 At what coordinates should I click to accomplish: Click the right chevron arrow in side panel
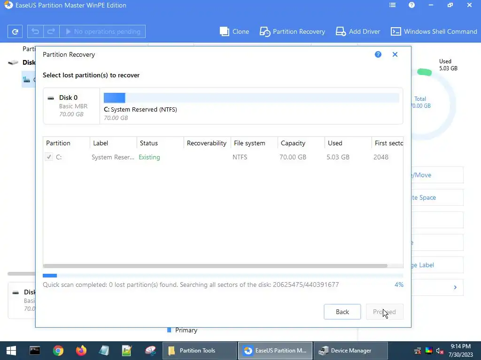(x=455, y=287)
